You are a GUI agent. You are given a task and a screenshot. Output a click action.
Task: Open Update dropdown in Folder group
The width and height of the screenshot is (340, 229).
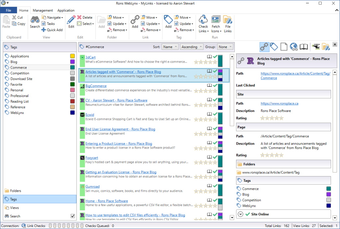[117, 24]
